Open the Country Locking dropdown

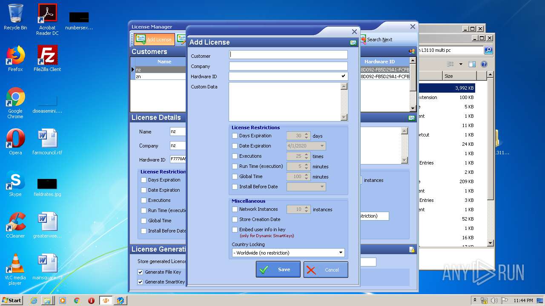[x=341, y=253]
